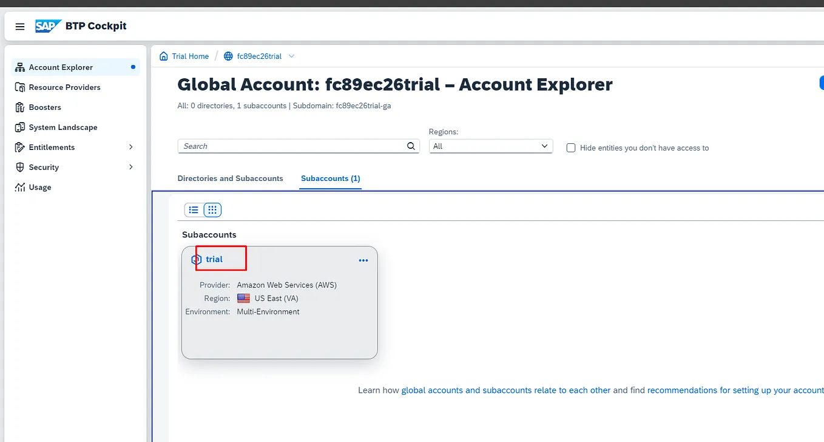Click the SAP logo
The height and width of the screenshot is (442, 824).
48,26
